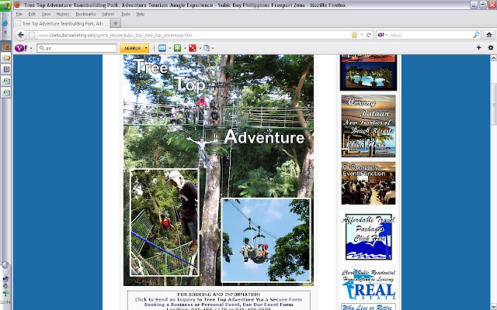This screenshot has width=497, height=310.
Task: Open the View menu
Action: click(x=46, y=14)
